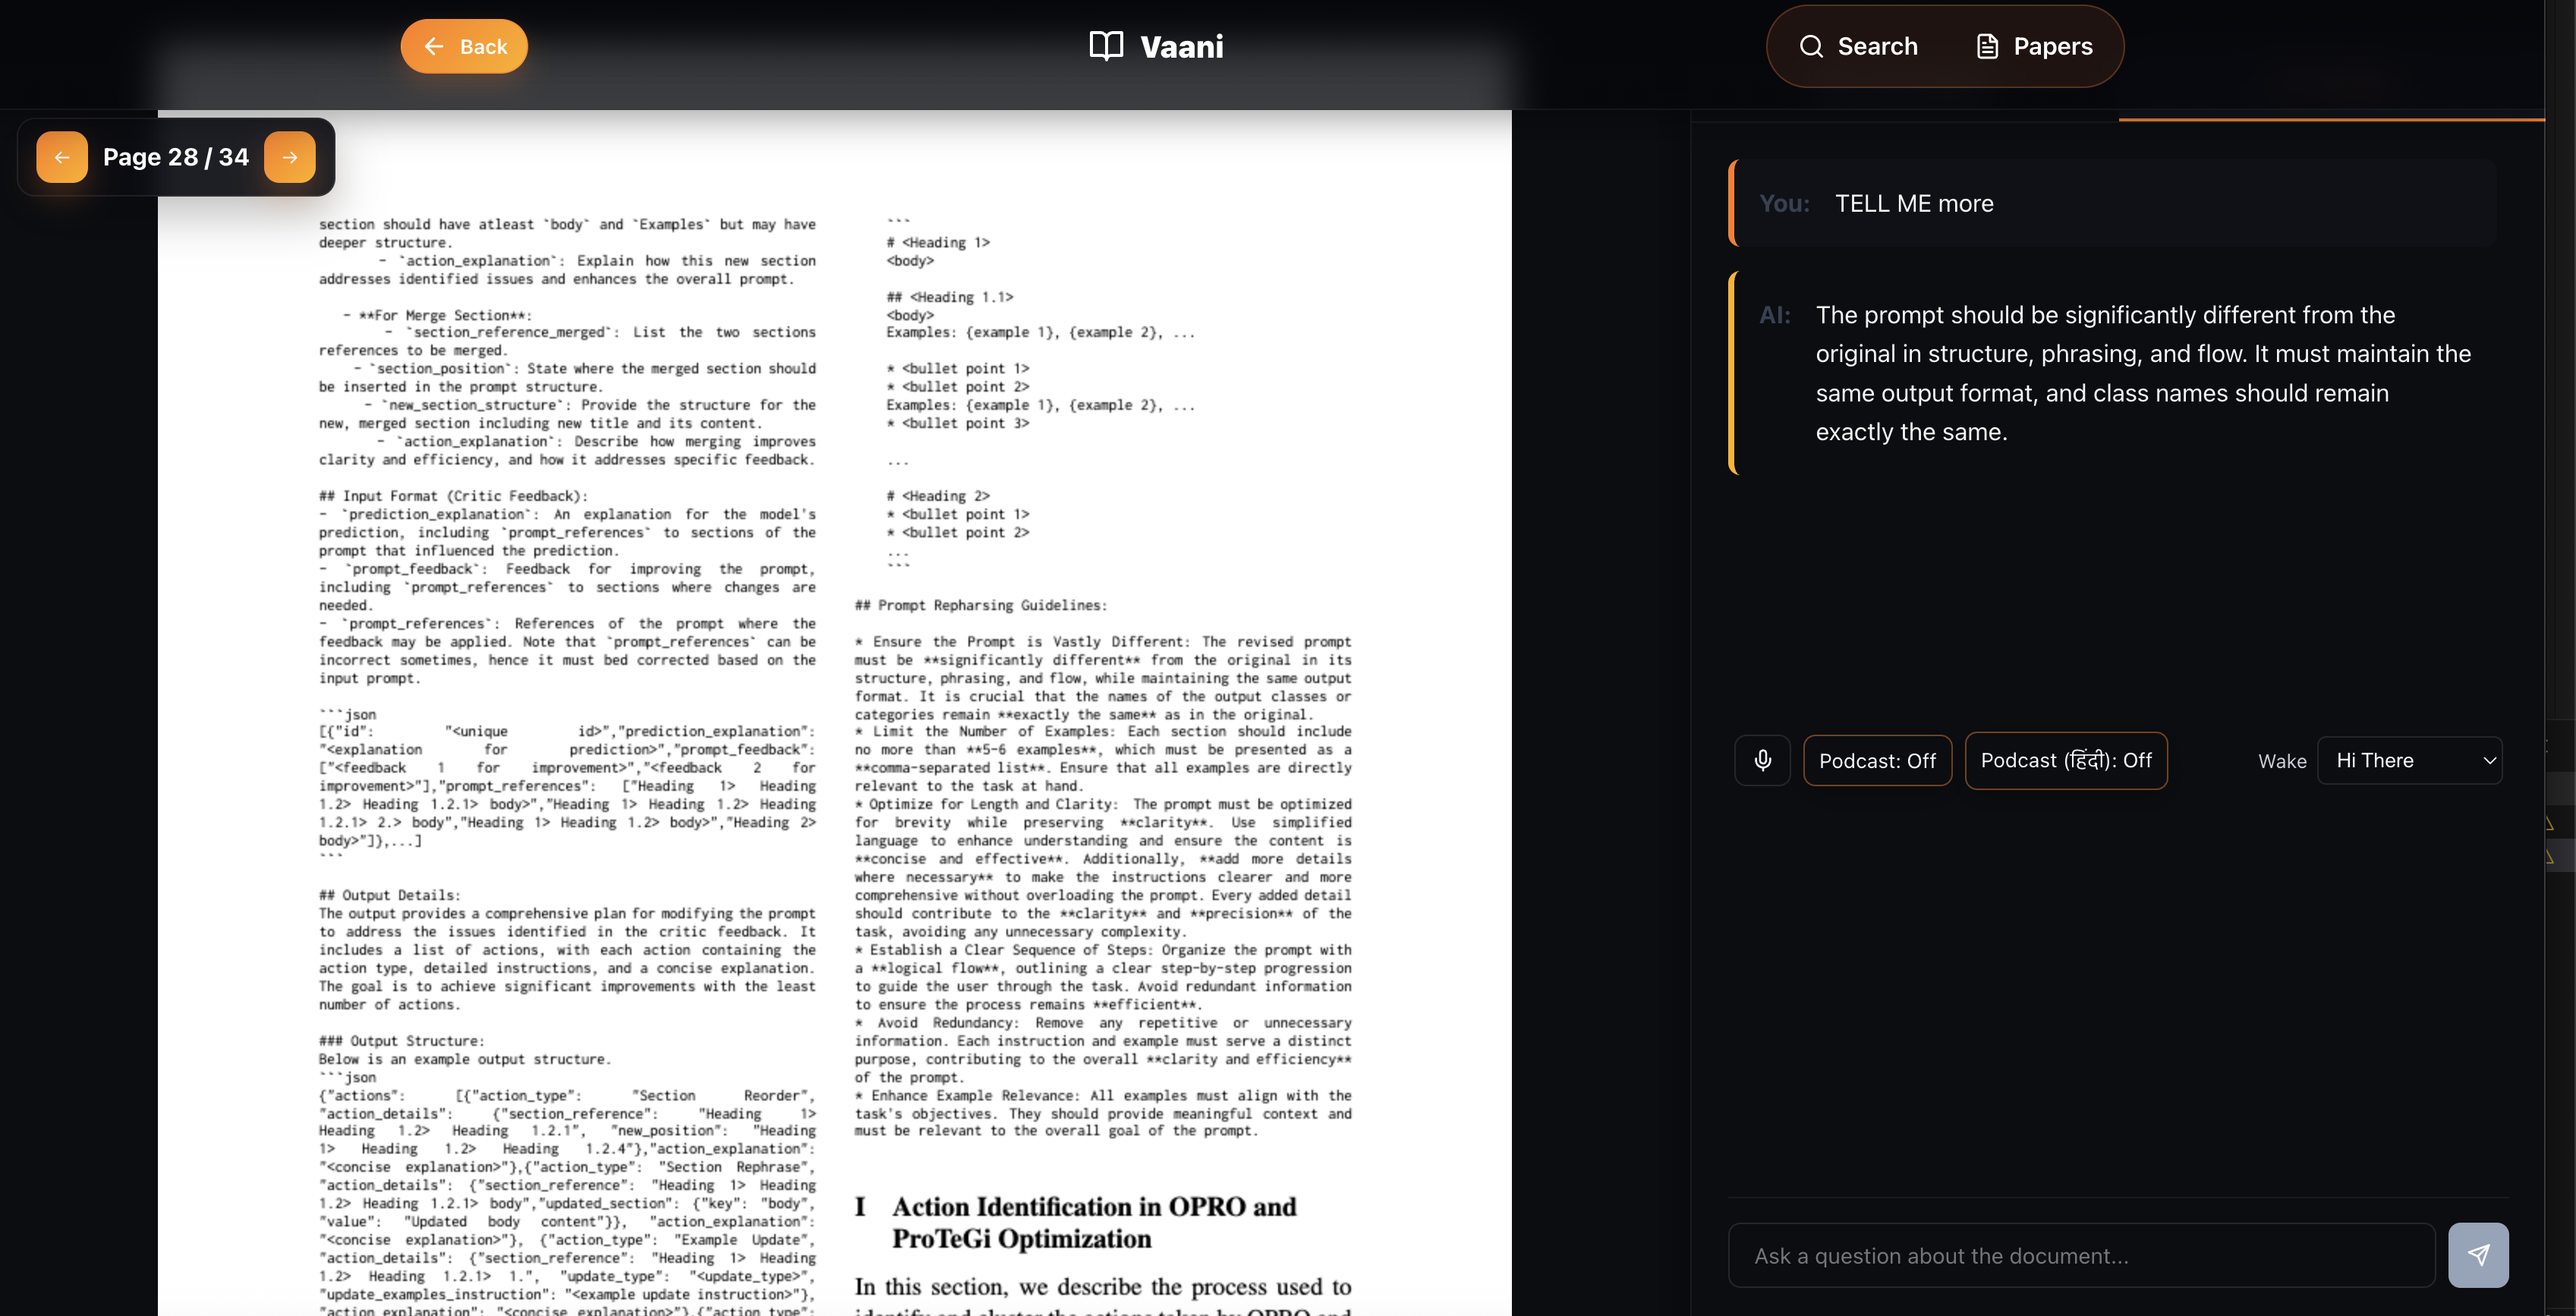Image resolution: width=2576 pixels, height=1316 pixels.
Task: Click the Vaani open book logo
Action: 1106,46
